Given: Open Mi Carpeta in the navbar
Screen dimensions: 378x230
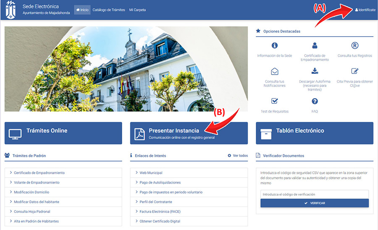Looking at the screenshot, I should (x=137, y=10).
